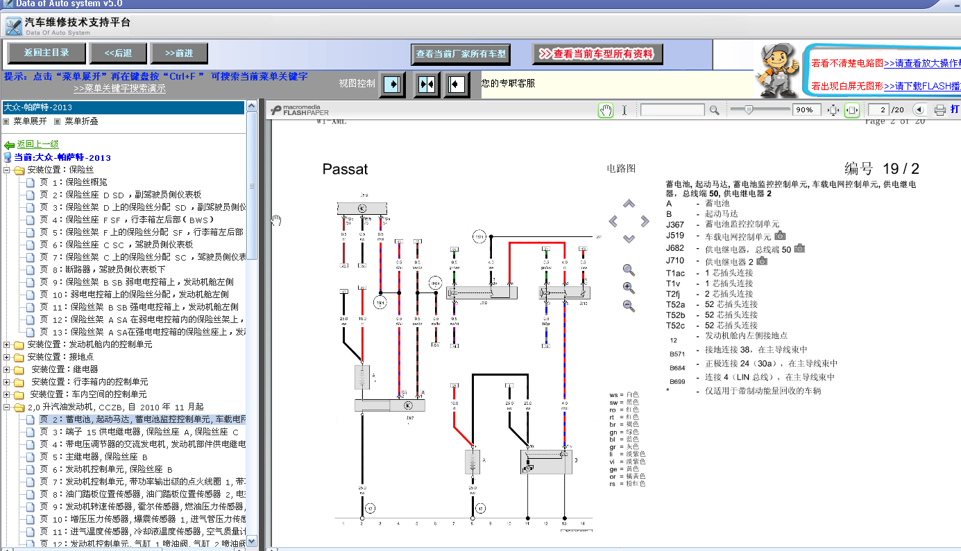This screenshot has height=551, width=961.
Task: Click the plain magnifier reset icon on diagram
Action: point(629,270)
